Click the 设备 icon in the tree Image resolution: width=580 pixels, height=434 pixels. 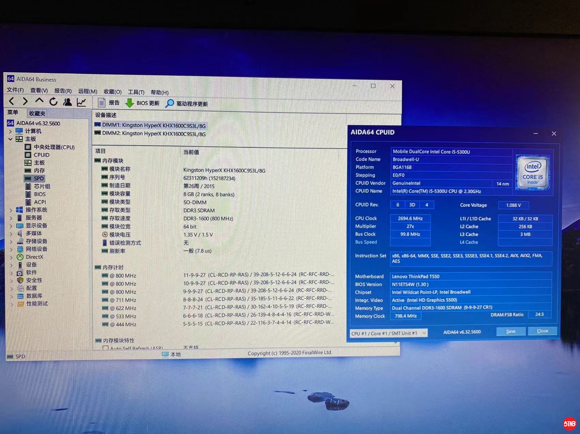coord(20,265)
